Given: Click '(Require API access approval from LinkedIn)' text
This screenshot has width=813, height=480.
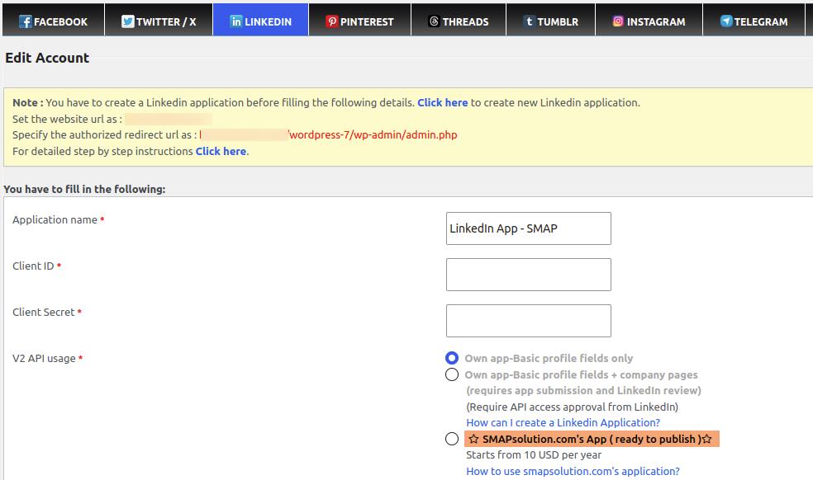Looking at the screenshot, I should click(572, 407).
